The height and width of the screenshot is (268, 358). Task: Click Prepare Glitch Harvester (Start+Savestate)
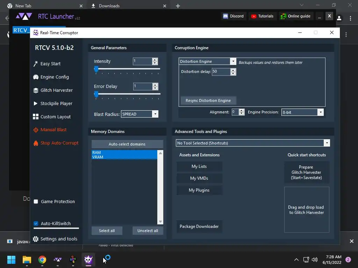[x=306, y=172]
